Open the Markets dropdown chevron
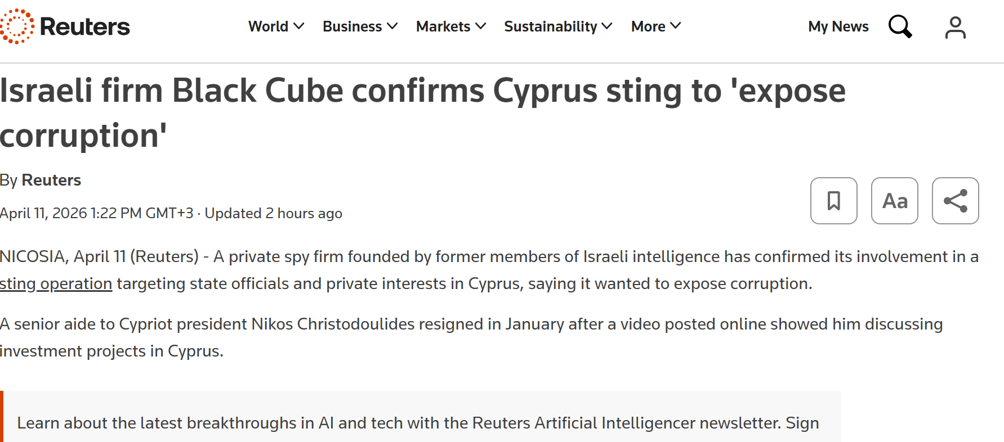Viewport: 1004px width, 442px height. coord(481,26)
